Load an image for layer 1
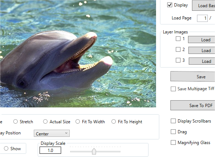The image size is (215, 157). click(x=202, y=40)
